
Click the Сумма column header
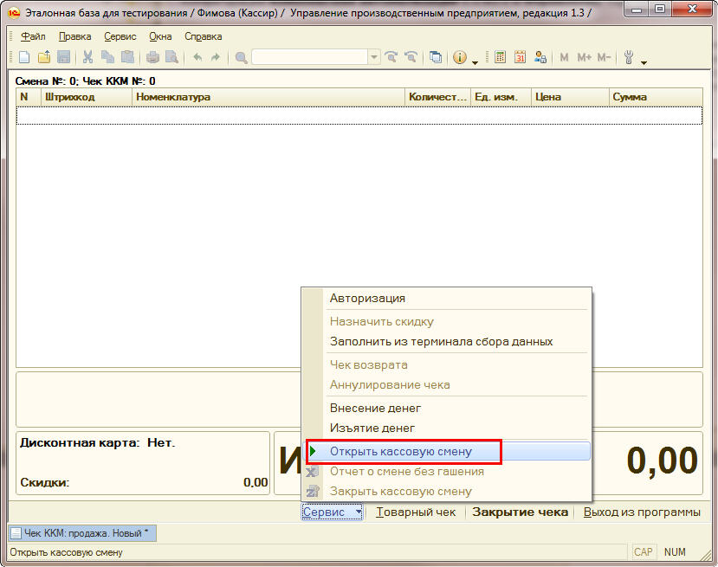[656, 97]
